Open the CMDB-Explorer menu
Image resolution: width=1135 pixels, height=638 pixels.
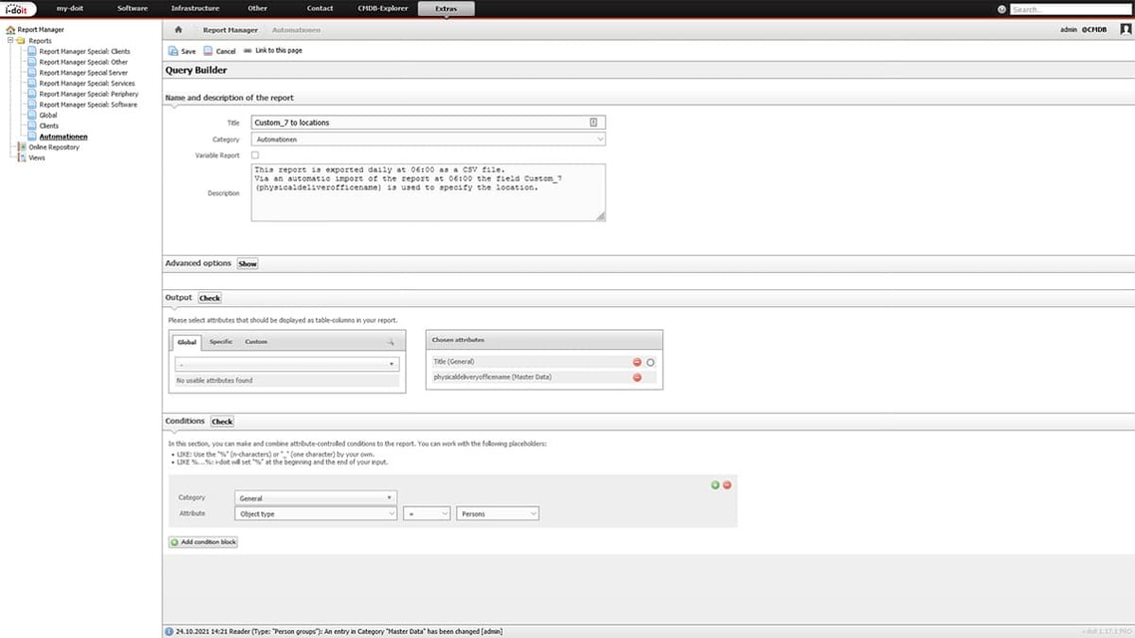383,9
